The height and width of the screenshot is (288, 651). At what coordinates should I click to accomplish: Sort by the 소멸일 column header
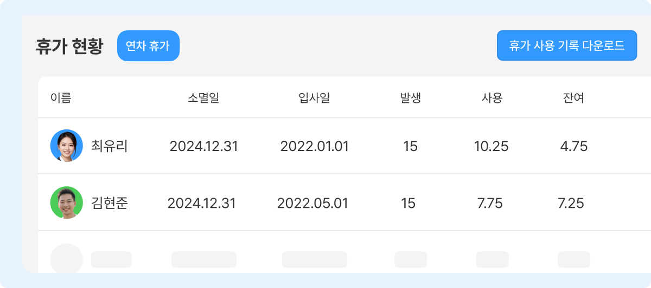pos(203,98)
